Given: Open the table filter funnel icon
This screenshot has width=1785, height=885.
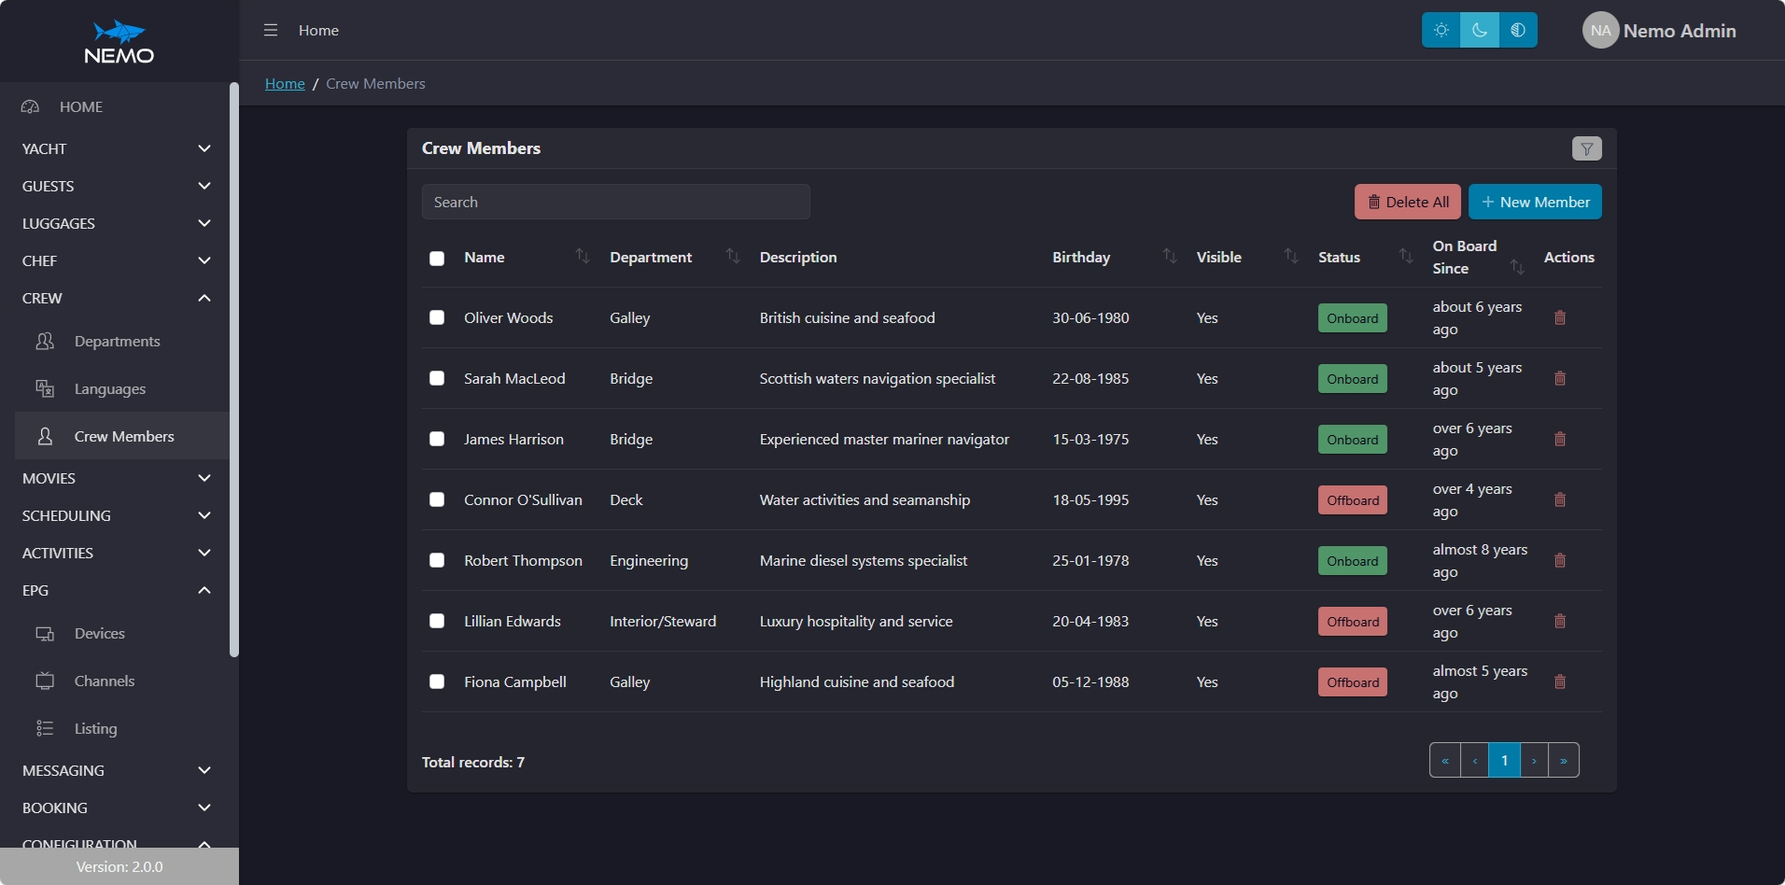Looking at the screenshot, I should click(x=1587, y=148).
